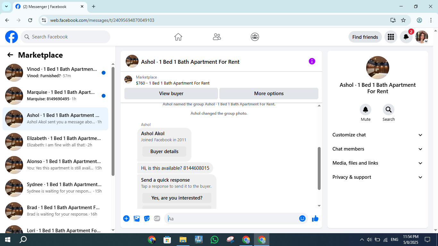Open the Facebook logo home link

[12, 37]
